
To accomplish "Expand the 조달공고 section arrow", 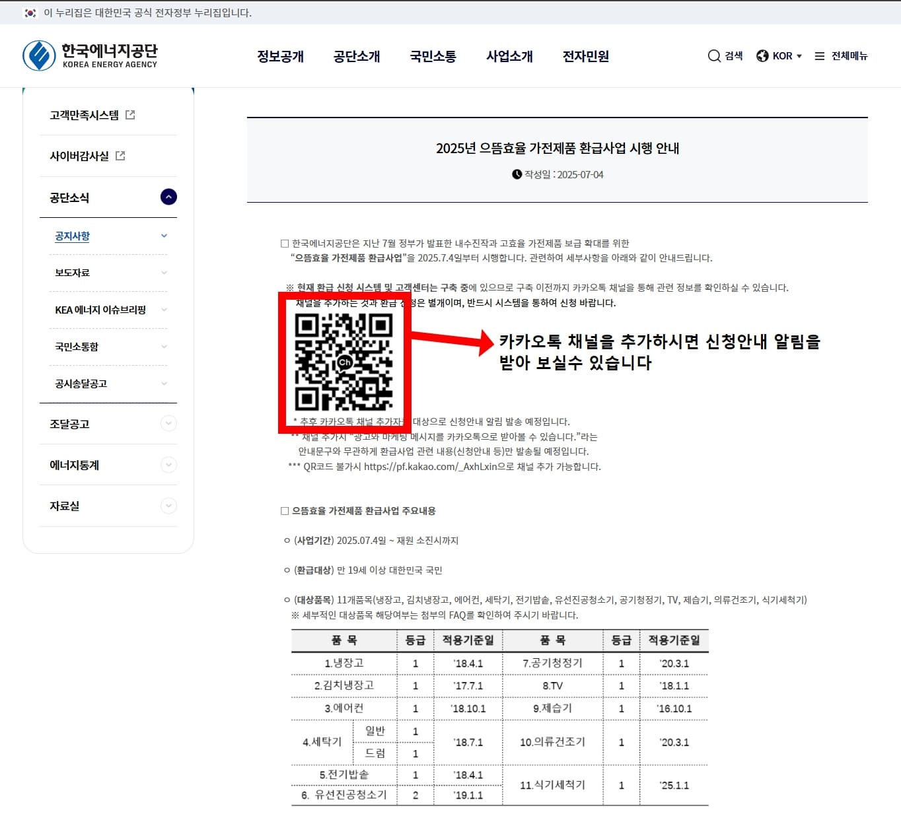I will [x=168, y=423].
